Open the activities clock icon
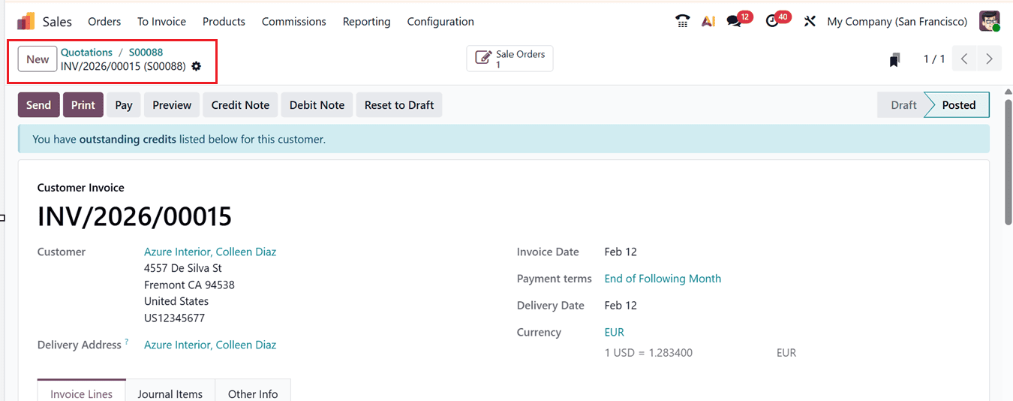This screenshot has height=401, width=1013. [772, 21]
